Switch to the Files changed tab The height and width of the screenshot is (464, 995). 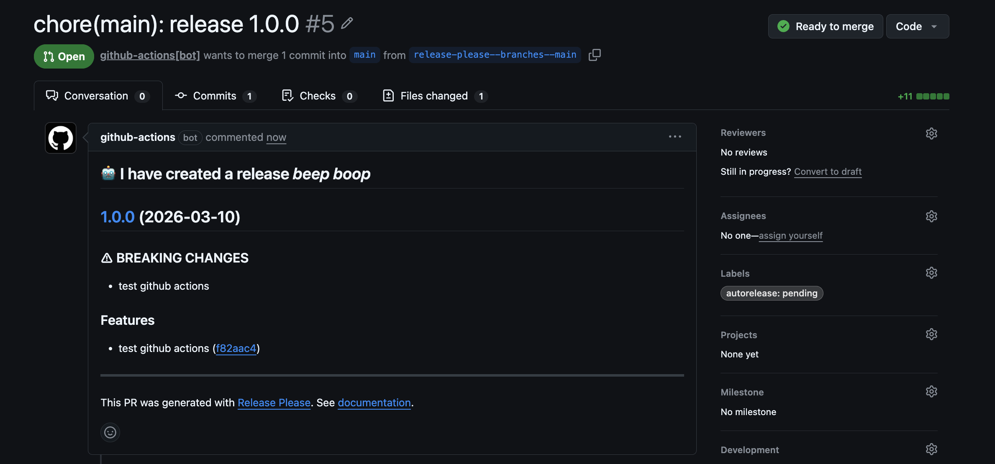(434, 96)
